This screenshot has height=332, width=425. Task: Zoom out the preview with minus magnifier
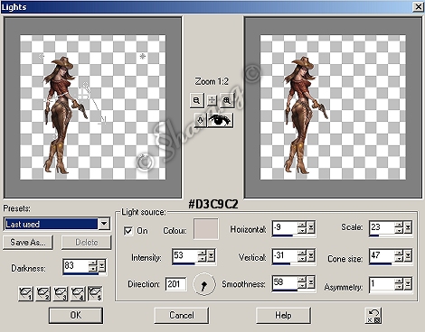[x=197, y=100]
